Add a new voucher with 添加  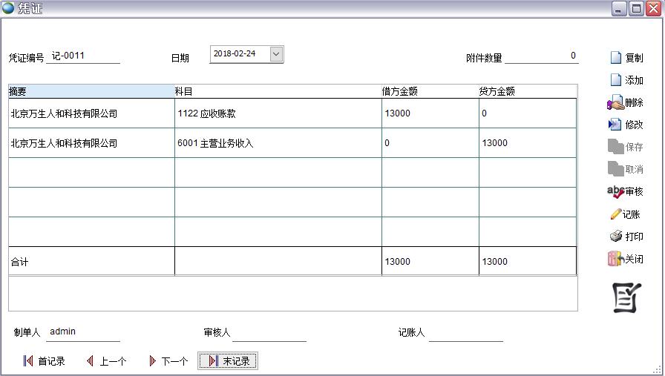click(626, 80)
